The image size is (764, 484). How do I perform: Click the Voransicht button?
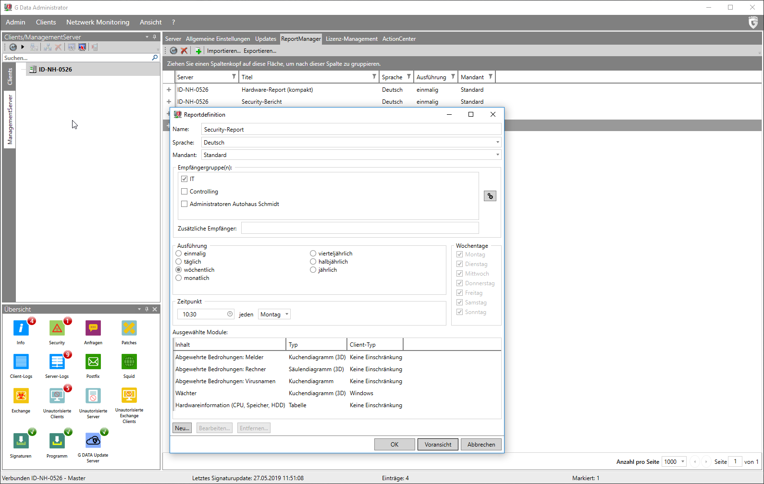point(438,444)
